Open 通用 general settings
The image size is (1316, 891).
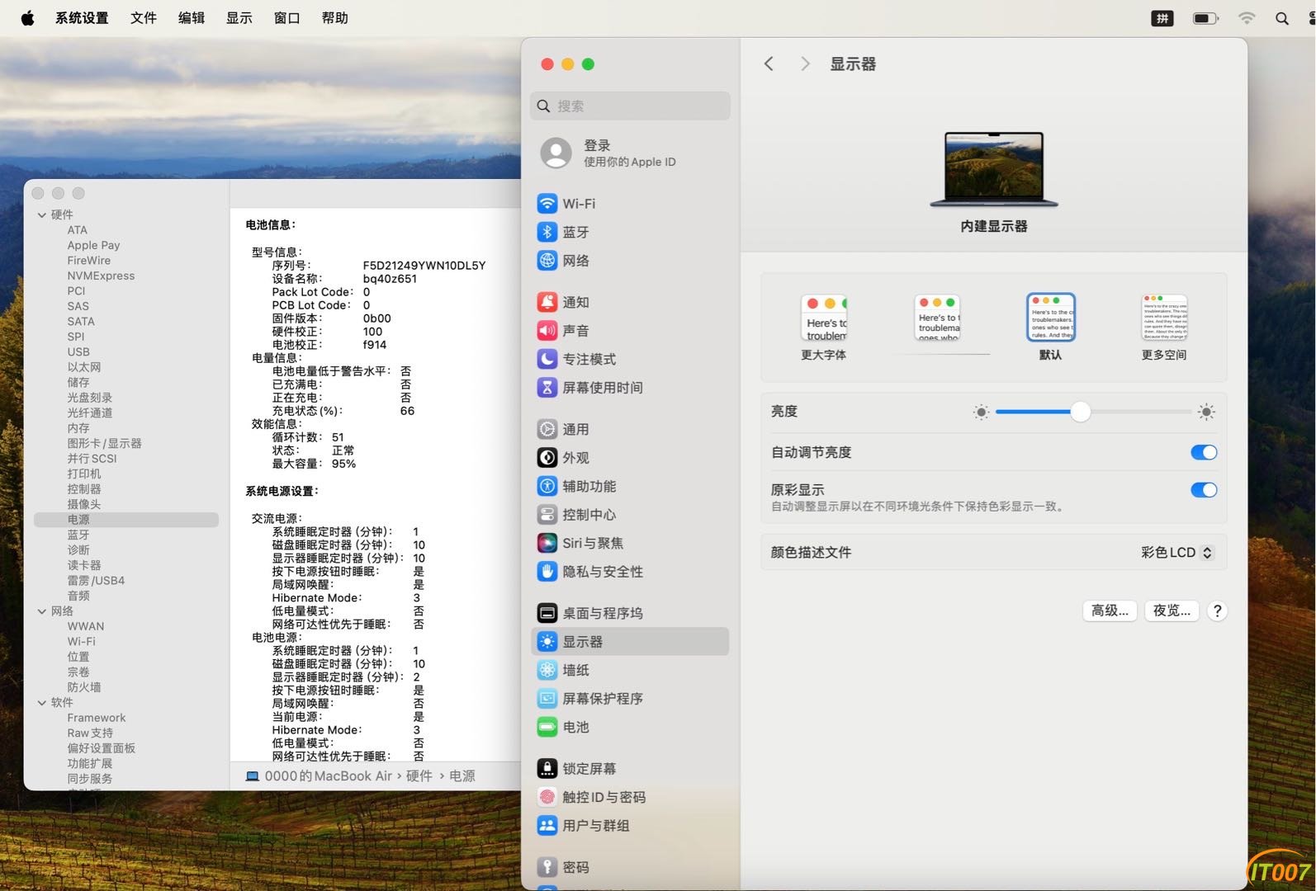point(630,430)
